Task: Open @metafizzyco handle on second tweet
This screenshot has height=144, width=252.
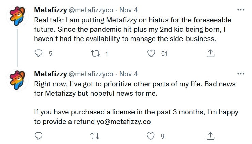Action: point(91,74)
